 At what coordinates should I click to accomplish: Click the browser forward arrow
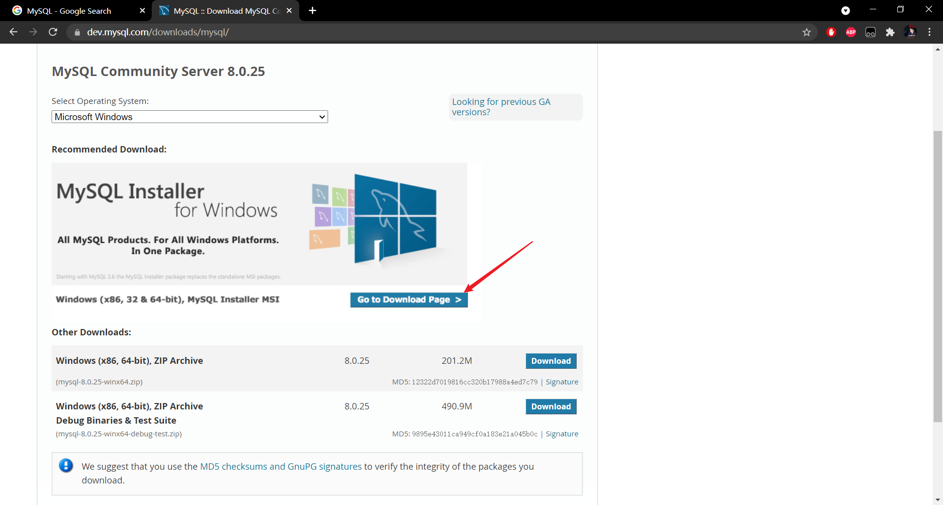pos(33,32)
